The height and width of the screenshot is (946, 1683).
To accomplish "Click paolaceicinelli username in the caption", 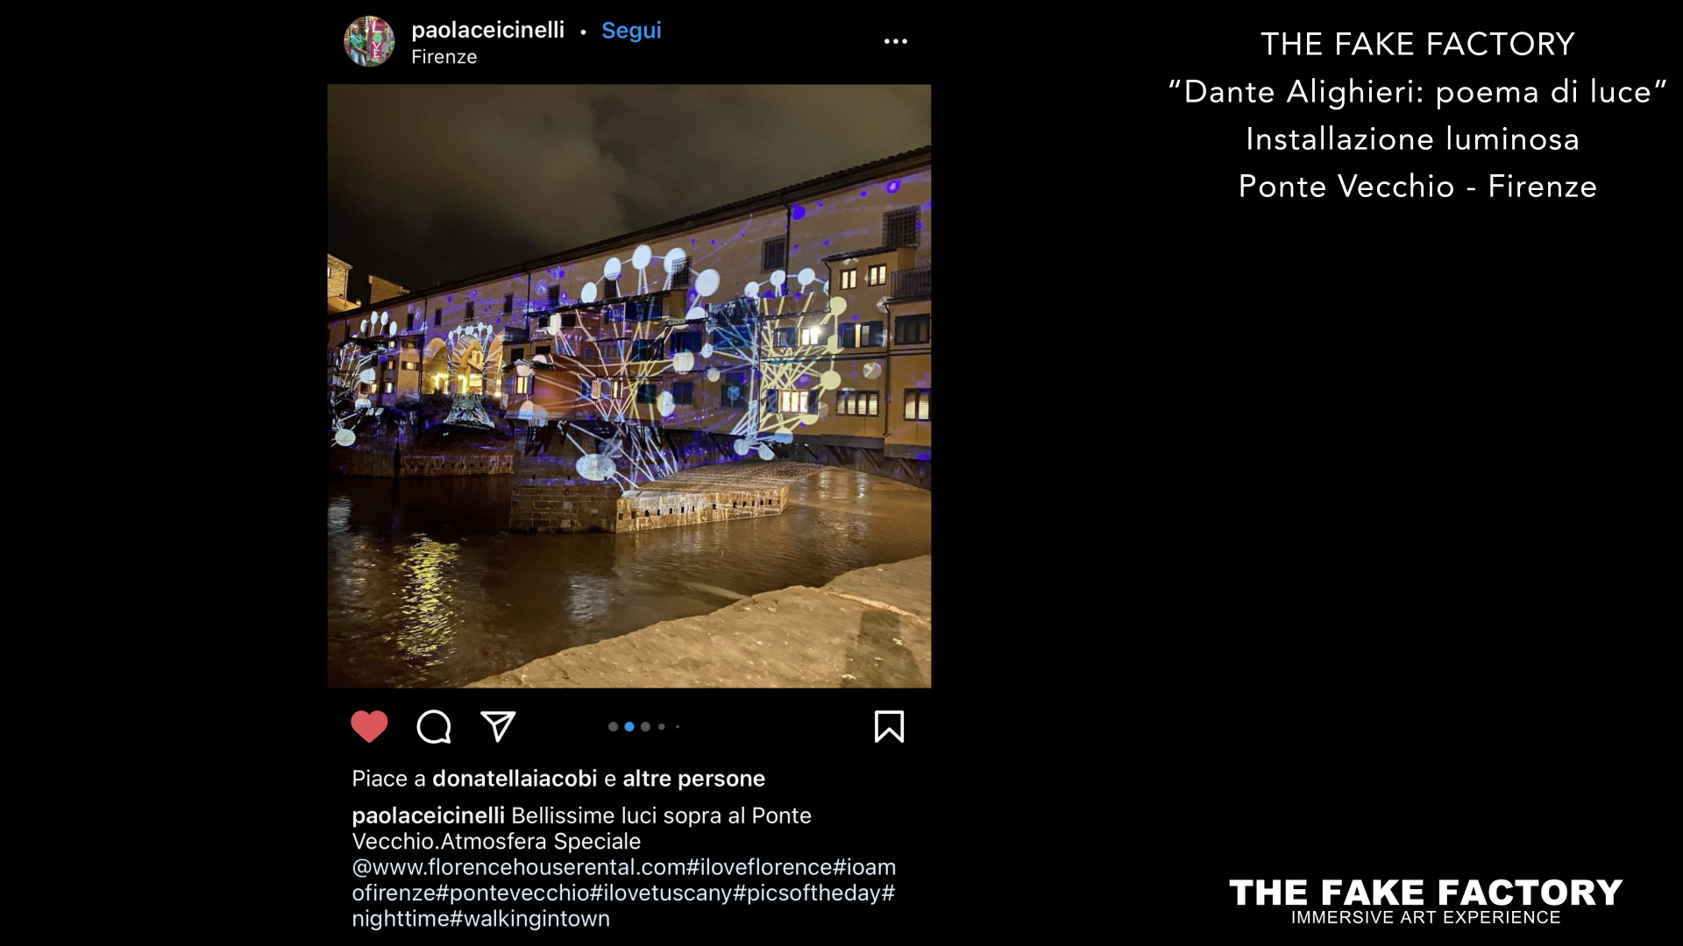I will pyautogui.click(x=428, y=815).
